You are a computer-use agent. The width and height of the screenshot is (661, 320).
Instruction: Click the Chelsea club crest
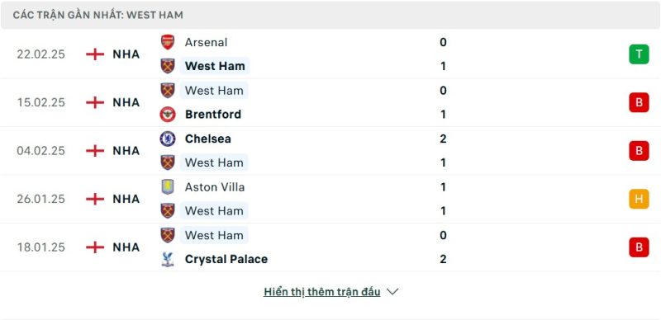click(x=168, y=139)
